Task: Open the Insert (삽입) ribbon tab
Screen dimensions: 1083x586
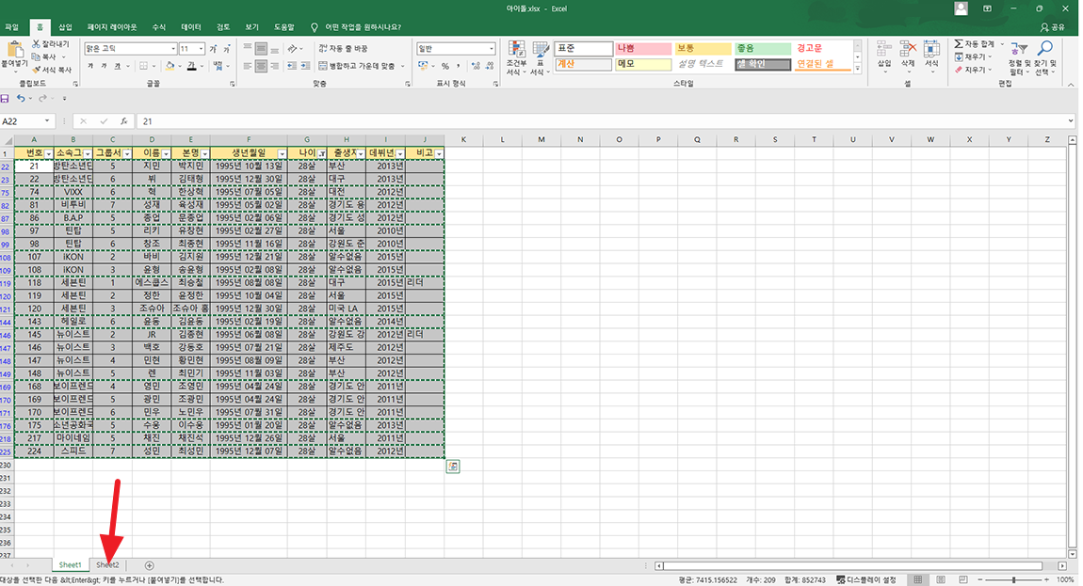Action: [x=65, y=27]
